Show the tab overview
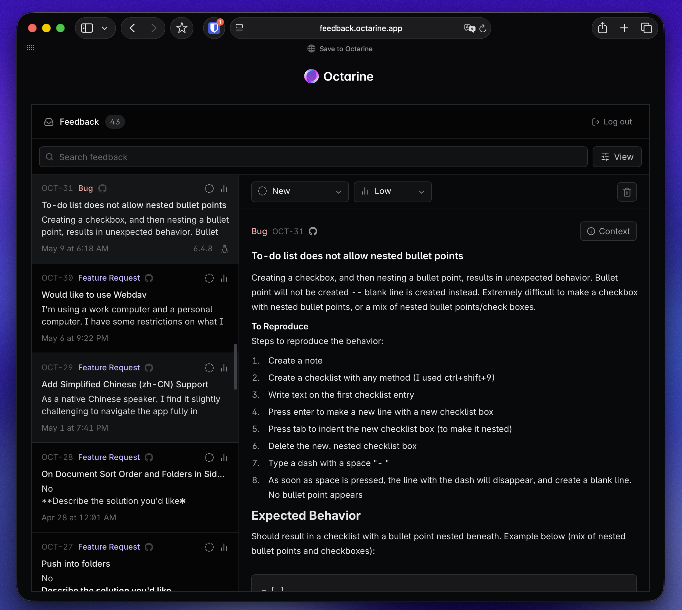This screenshot has height=610, width=682. point(646,28)
